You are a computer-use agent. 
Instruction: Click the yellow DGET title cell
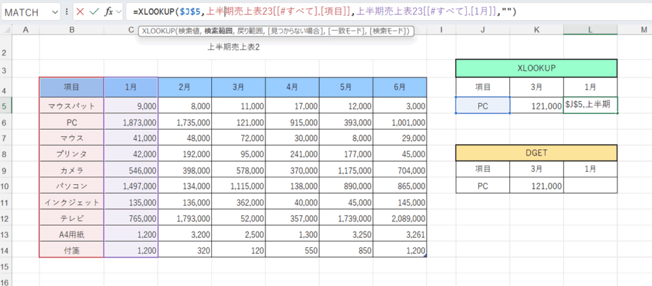click(536, 153)
